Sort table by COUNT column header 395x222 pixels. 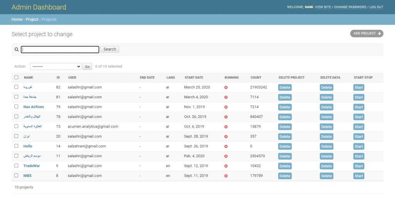[x=256, y=77]
